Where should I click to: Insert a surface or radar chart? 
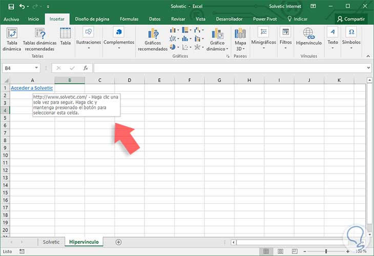[x=199, y=47]
